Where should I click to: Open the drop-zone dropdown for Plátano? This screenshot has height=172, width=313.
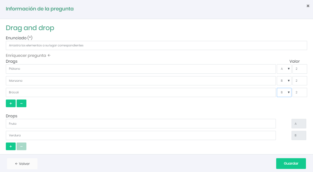pos(284,69)
